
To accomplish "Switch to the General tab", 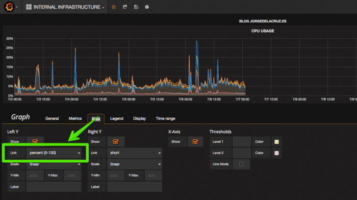I will [x=52, y=118].
